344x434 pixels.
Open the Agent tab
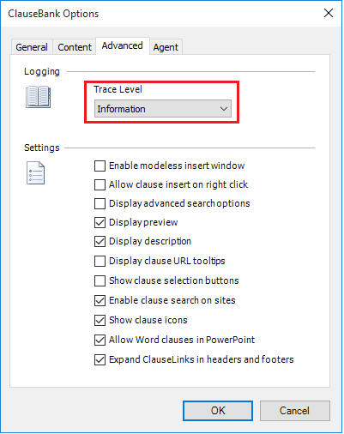[x=166, y=47]
